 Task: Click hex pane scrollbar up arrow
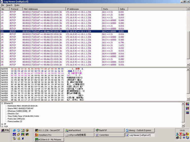click(188, 69)
